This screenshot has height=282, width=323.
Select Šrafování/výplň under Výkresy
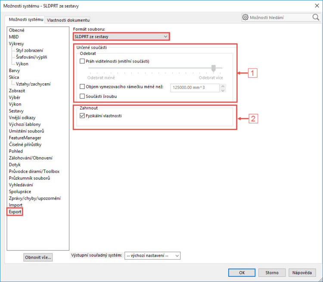(31, 57)
